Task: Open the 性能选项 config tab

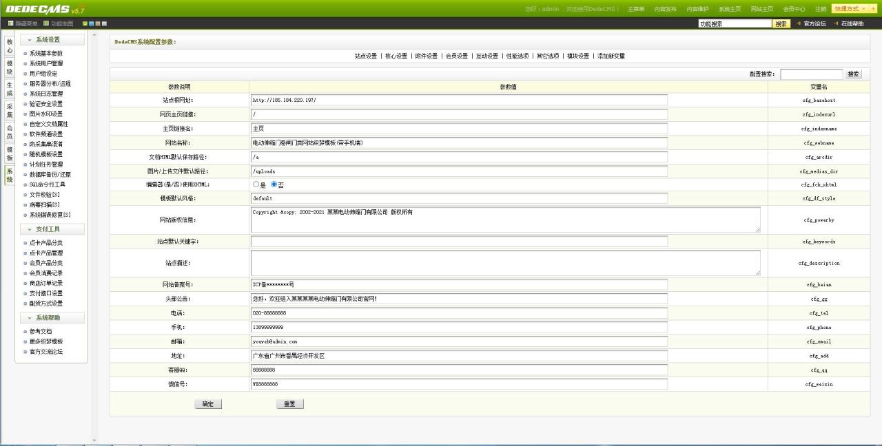Action: click(x=517, y=56)
